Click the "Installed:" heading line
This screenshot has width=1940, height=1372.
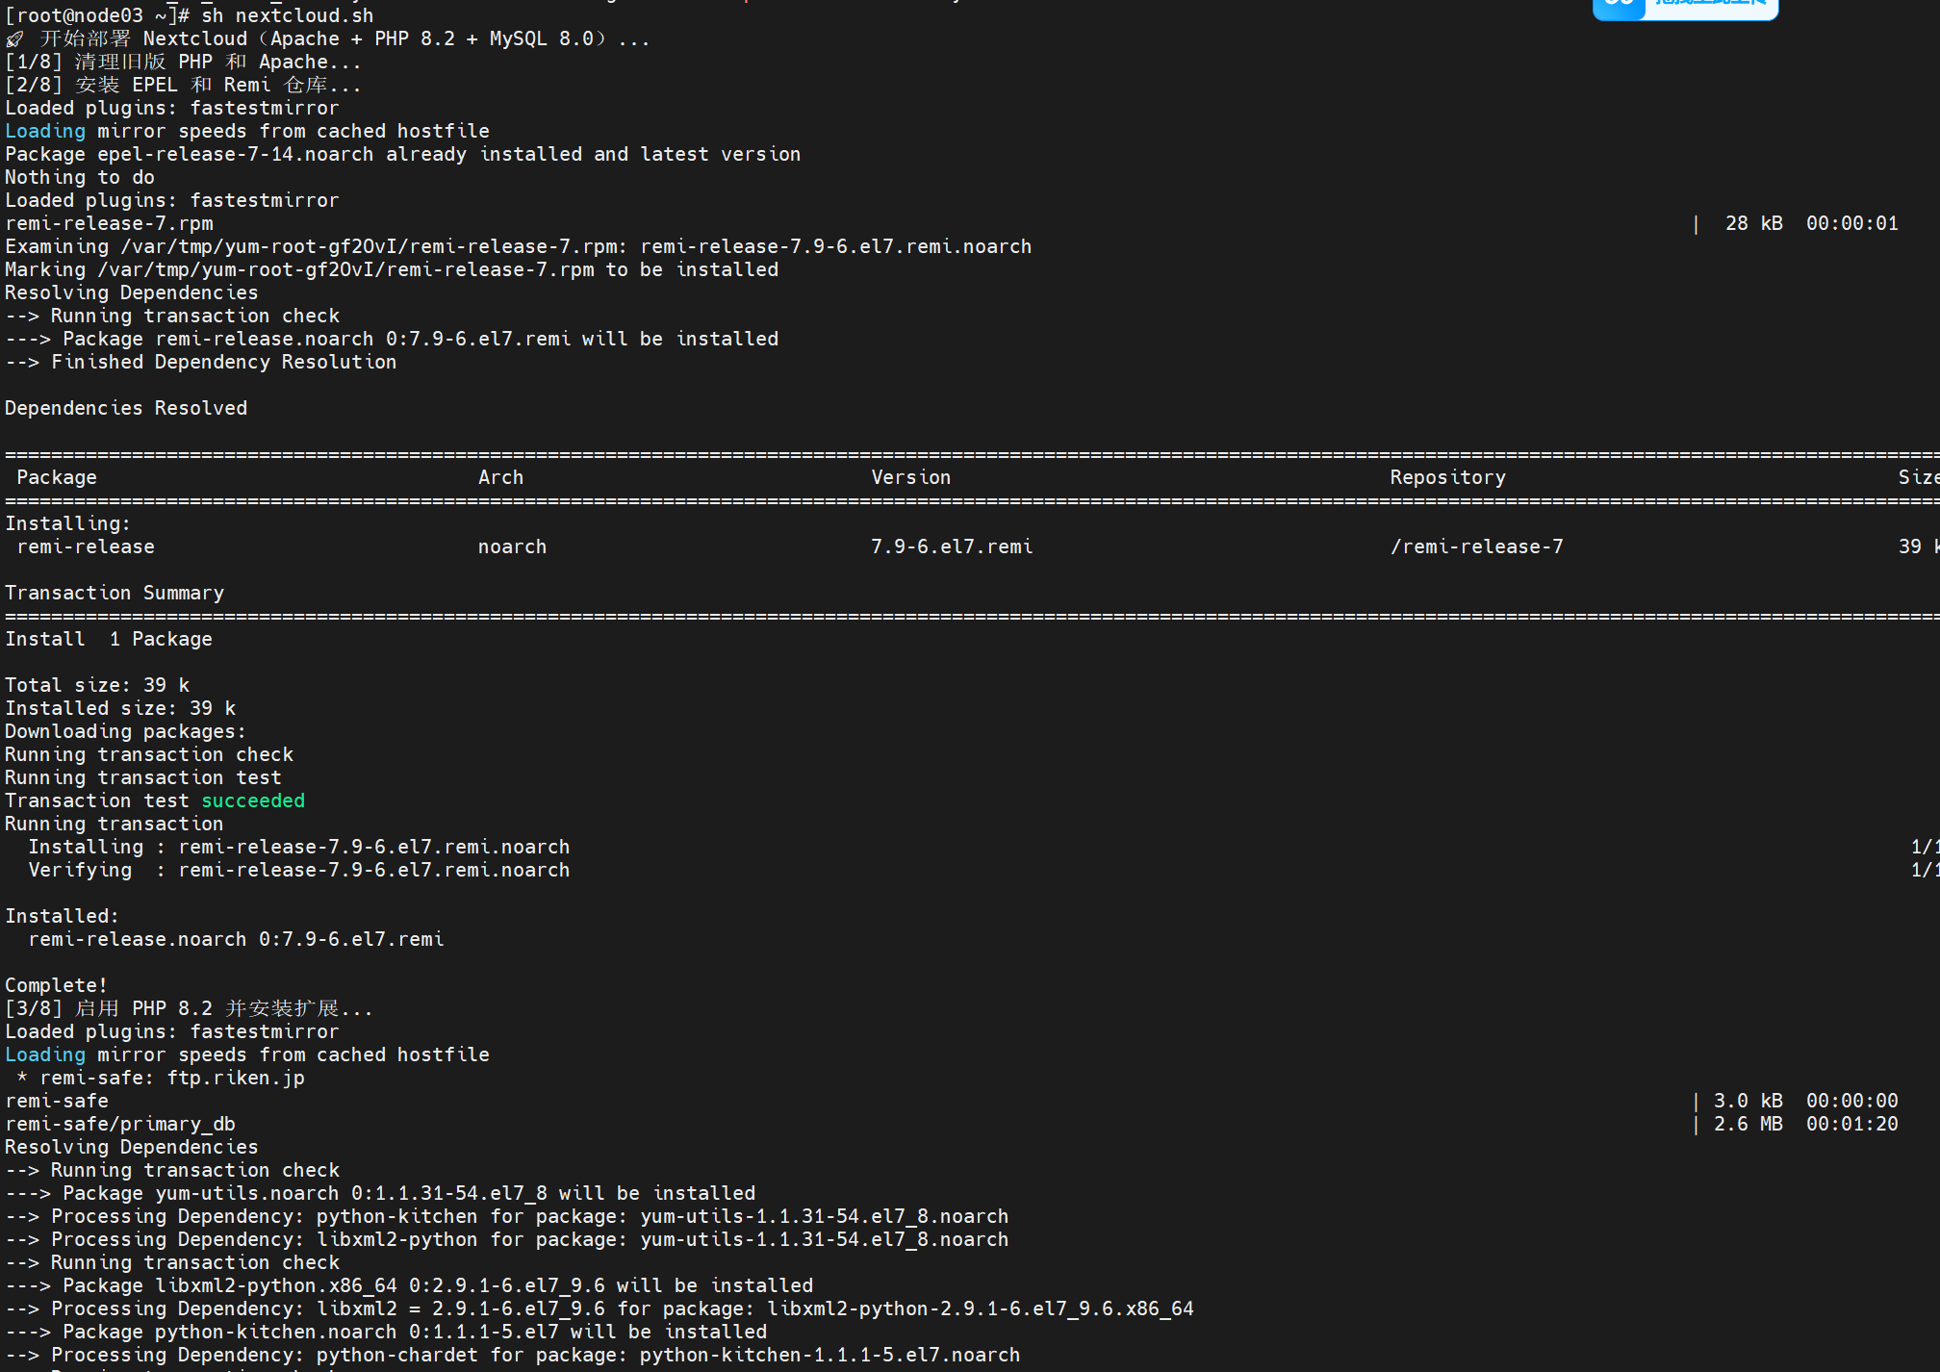(62, 916)
